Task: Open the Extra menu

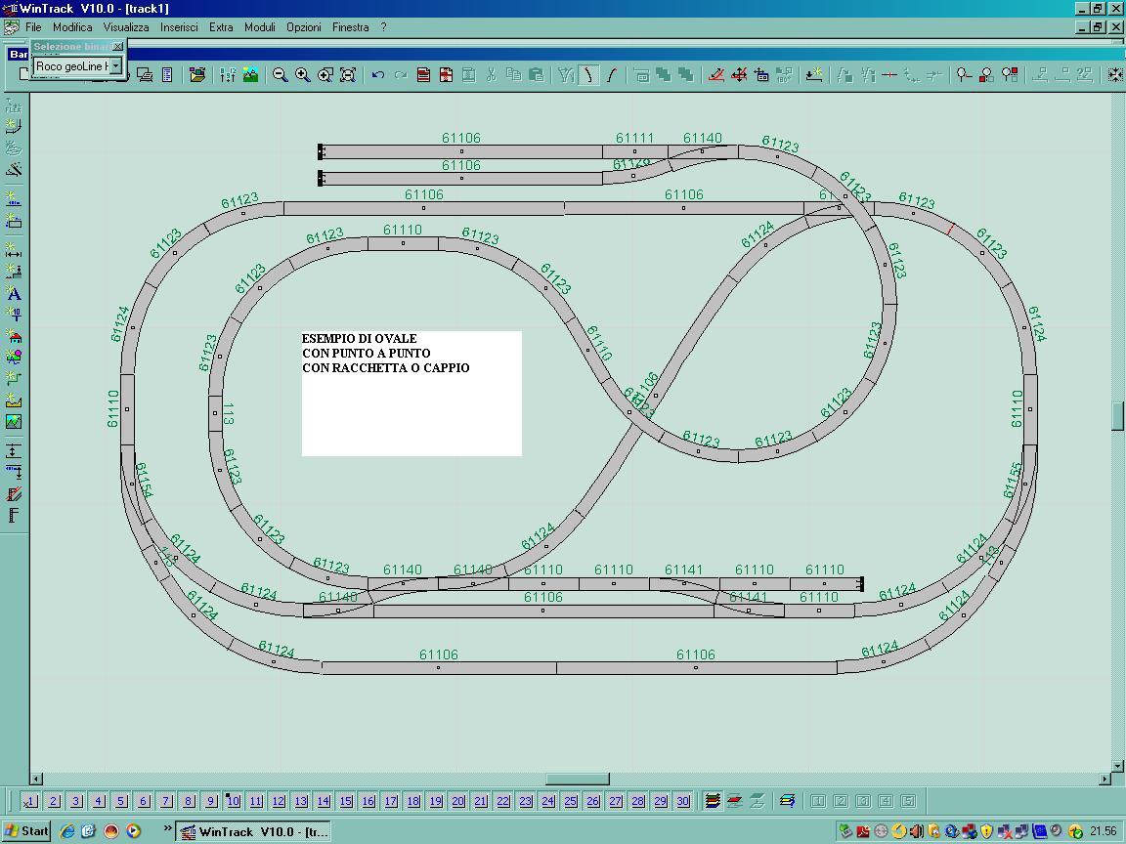Action: pos(221,27)
